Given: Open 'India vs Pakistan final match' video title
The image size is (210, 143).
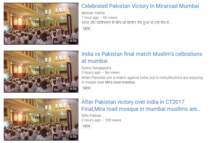Looking at the screenshot, I should coord(142,57).
